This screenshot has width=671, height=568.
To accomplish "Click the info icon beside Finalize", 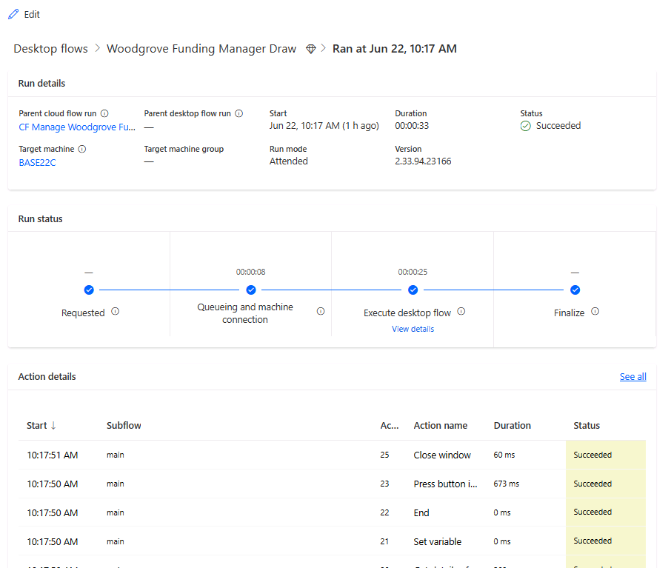I will 595,312.
